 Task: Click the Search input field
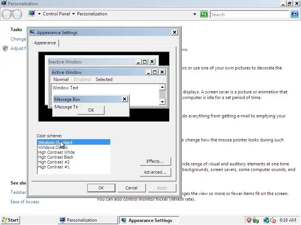[249, 14]
